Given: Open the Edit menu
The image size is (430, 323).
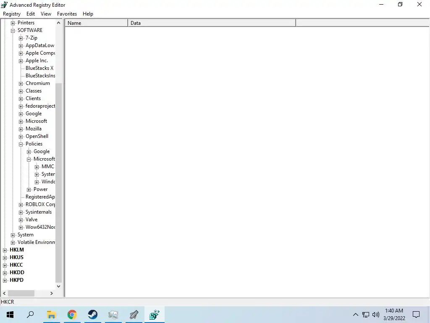Looking at the screenshot, I should (30, 14).
